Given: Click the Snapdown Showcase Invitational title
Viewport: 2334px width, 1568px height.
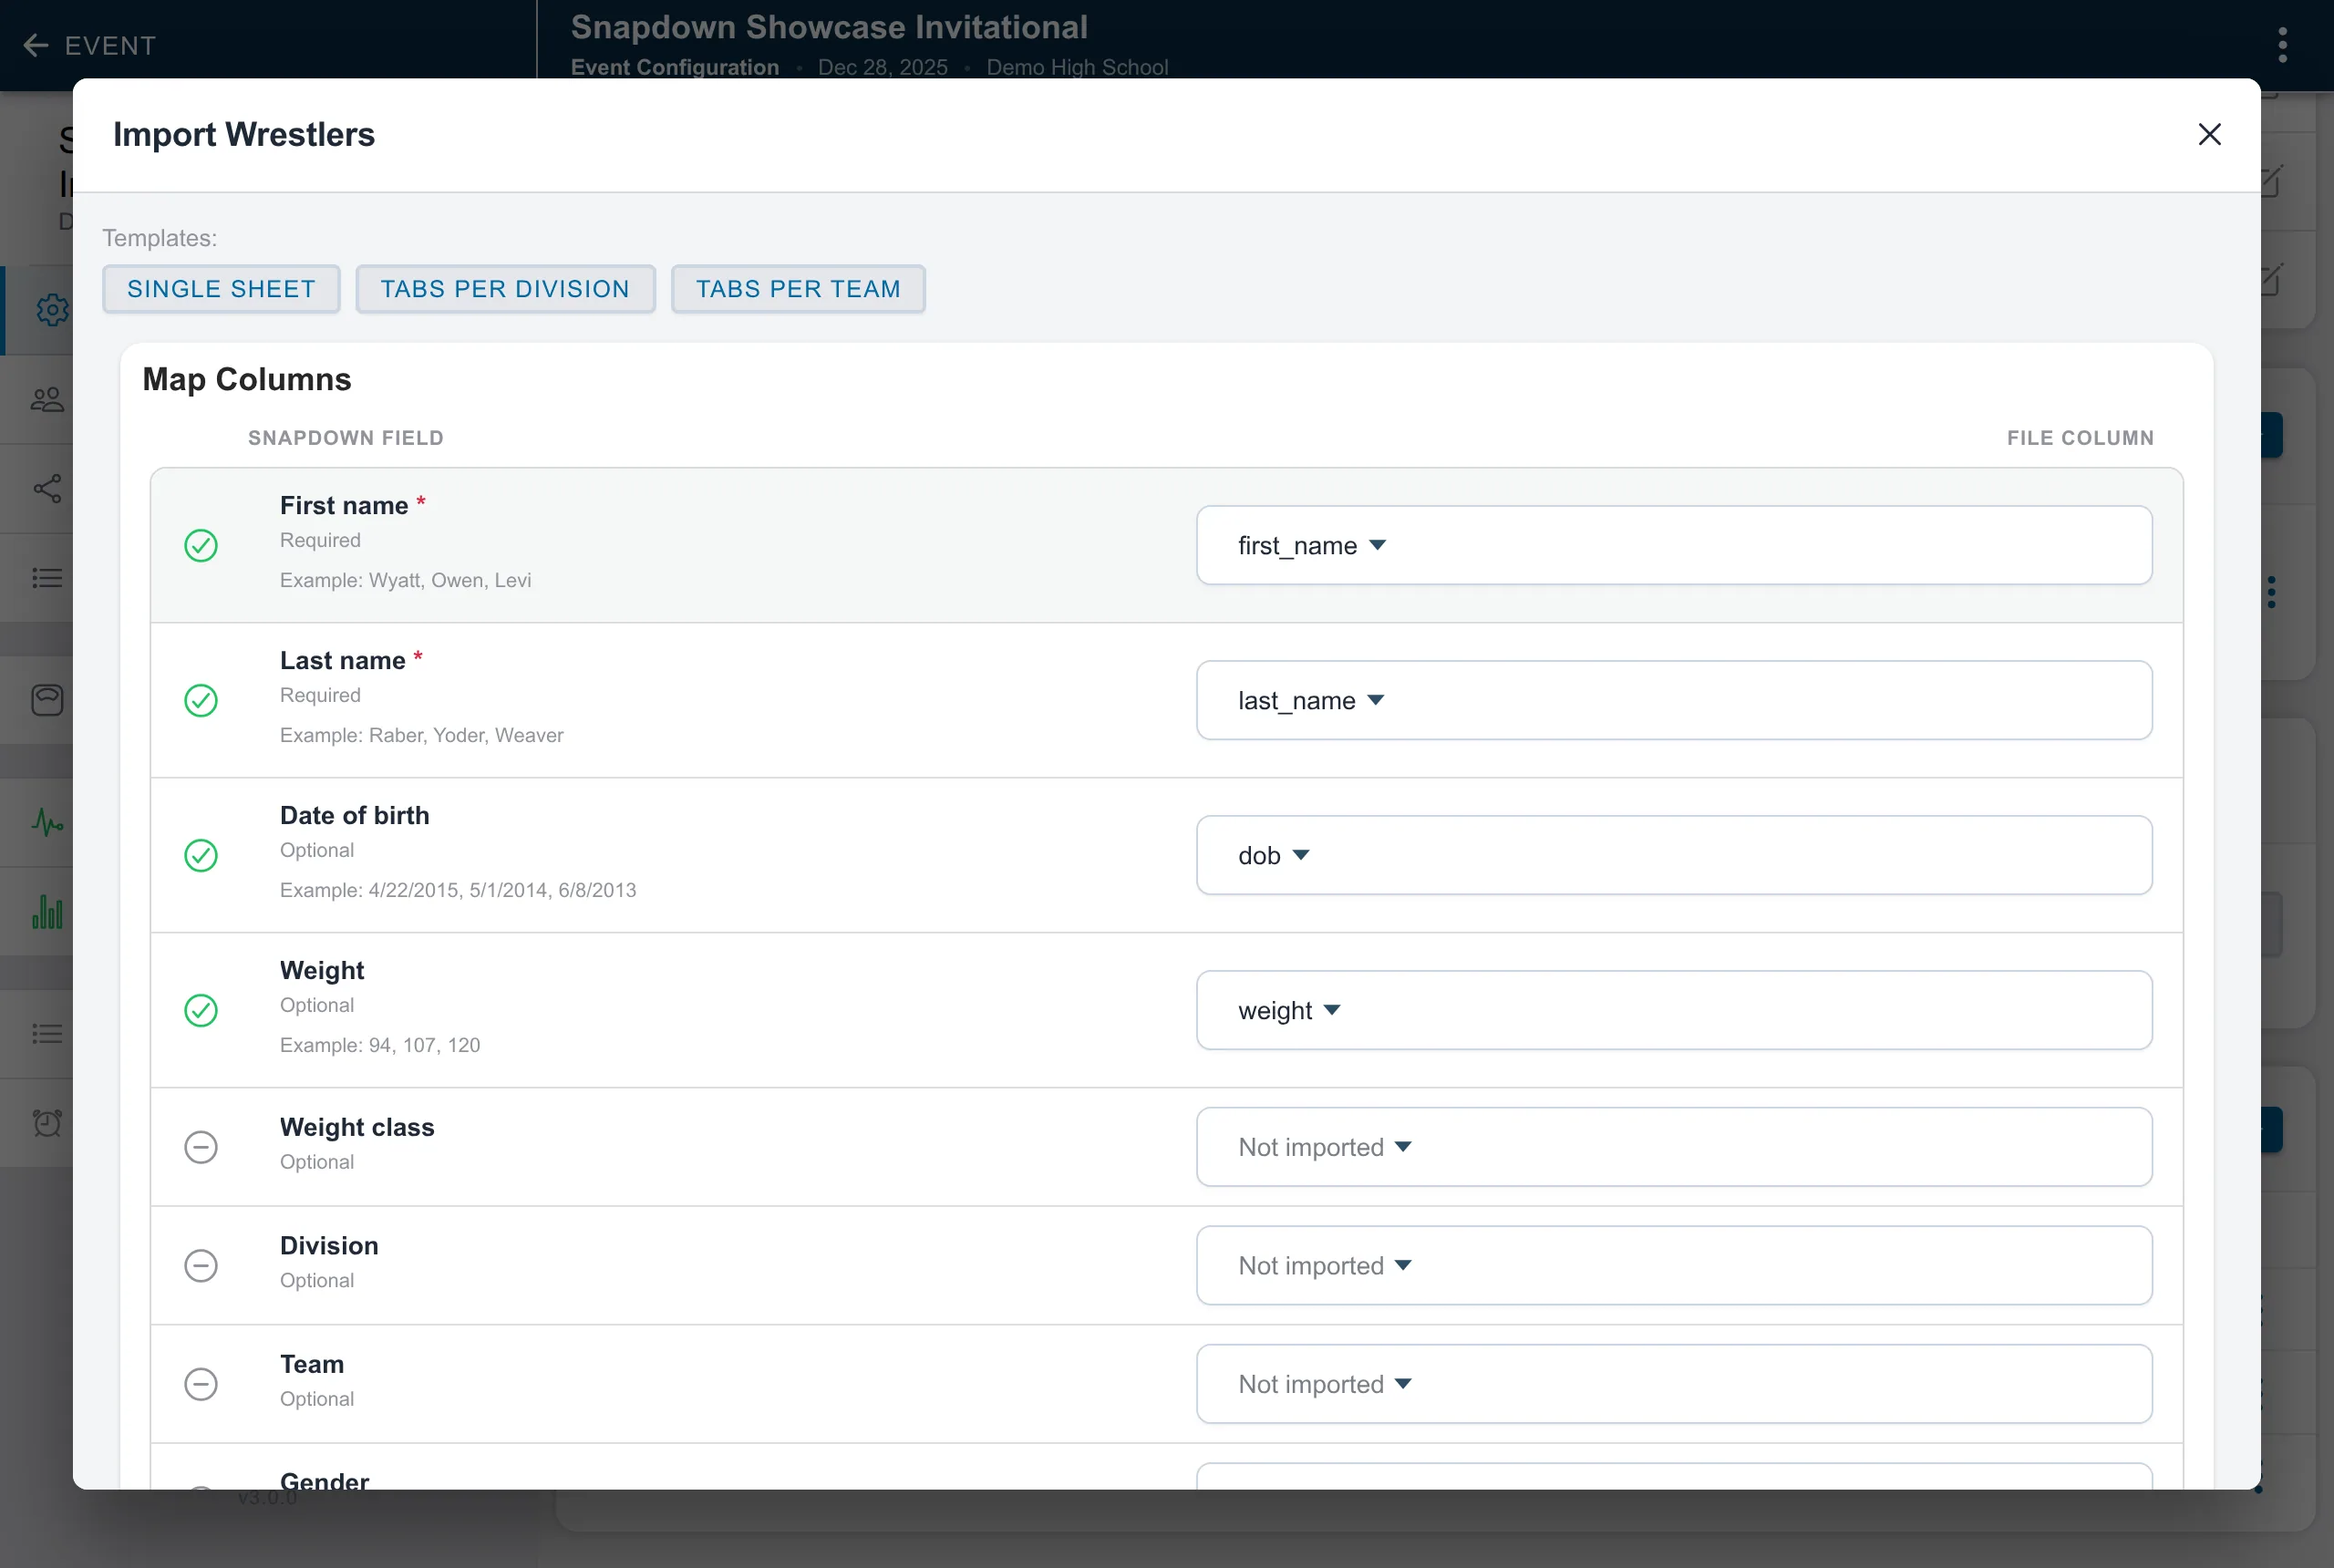Looking at the screenshot, I should click(829, 27).
